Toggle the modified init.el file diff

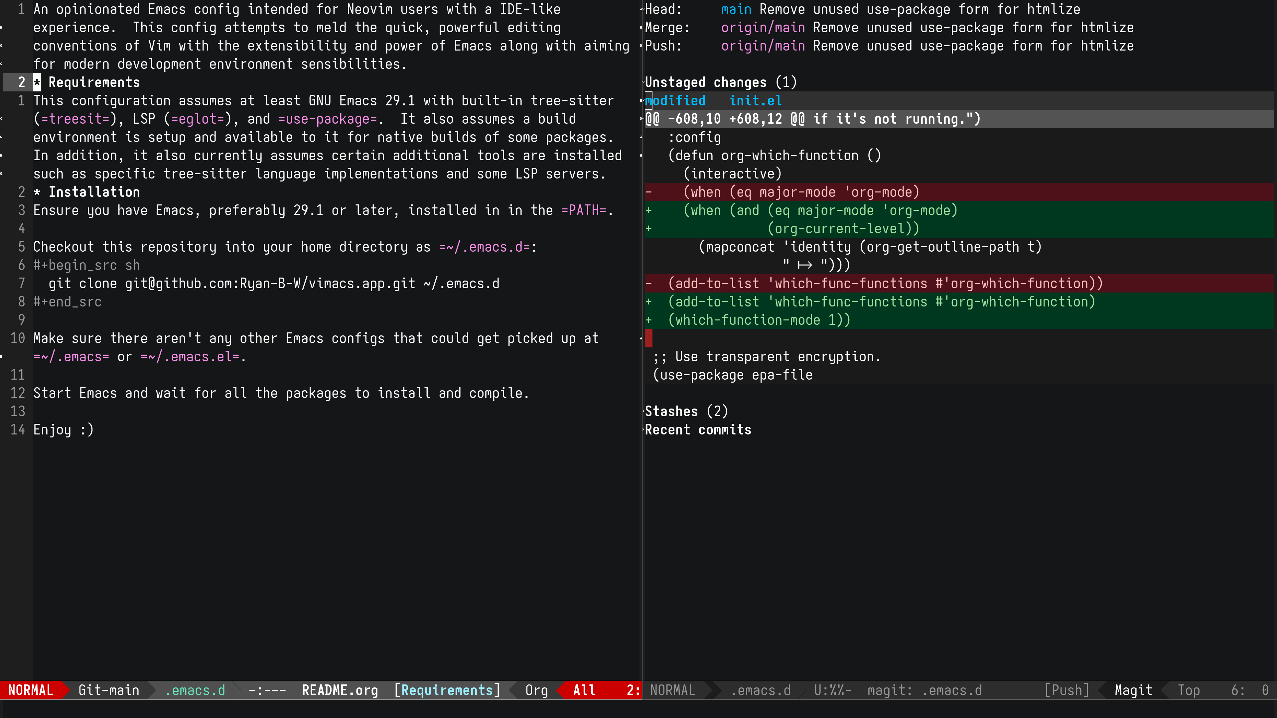713,101
